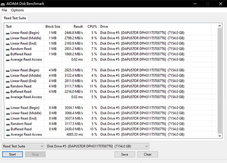Click the disk icon for 1 MB Linear Read (Begin)
The width and height of the screenshot is (227, 163).
click(x=8, y=33)
